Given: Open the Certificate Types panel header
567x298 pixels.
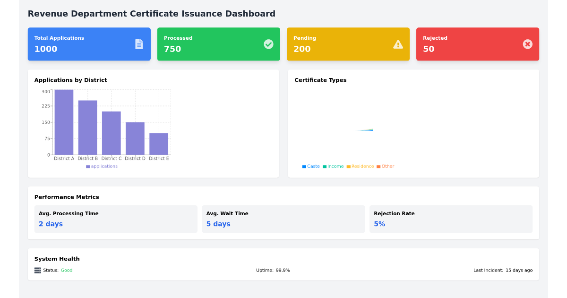Looking at the screenshot, I should pyautogui.click(x=321, y=80).
